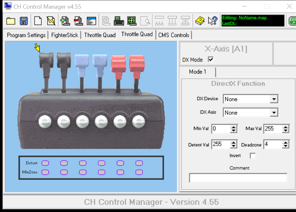Select the first blue throttle lever
The image size is (296, 212).
82,73
